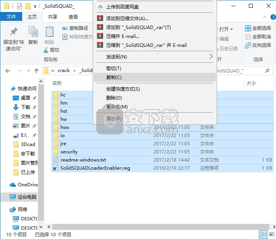
Task: Open the Send to (发送到) submenu
Action: pyautogui.click(x=155, y=57)
